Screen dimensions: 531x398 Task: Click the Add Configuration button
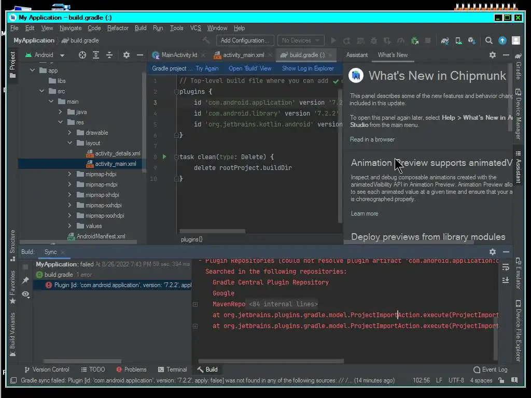pyautogui.click(x=245, y=40)
